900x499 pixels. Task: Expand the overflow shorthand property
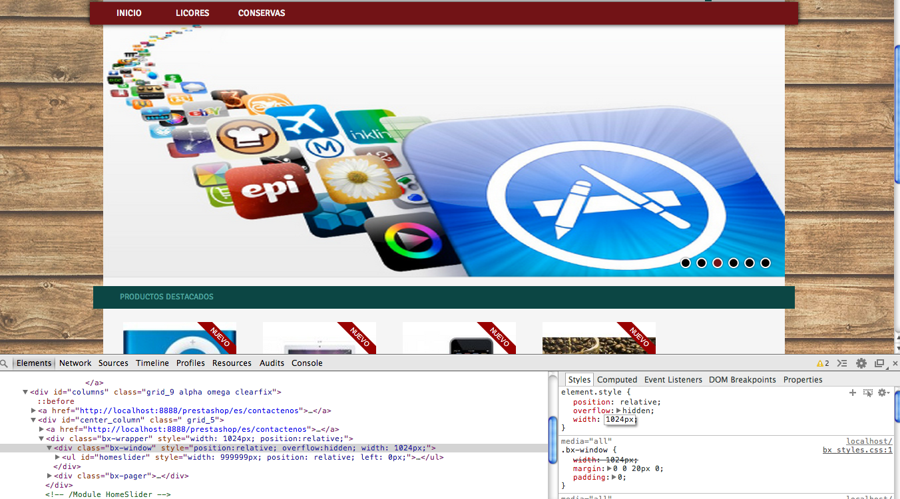[619, 411]
